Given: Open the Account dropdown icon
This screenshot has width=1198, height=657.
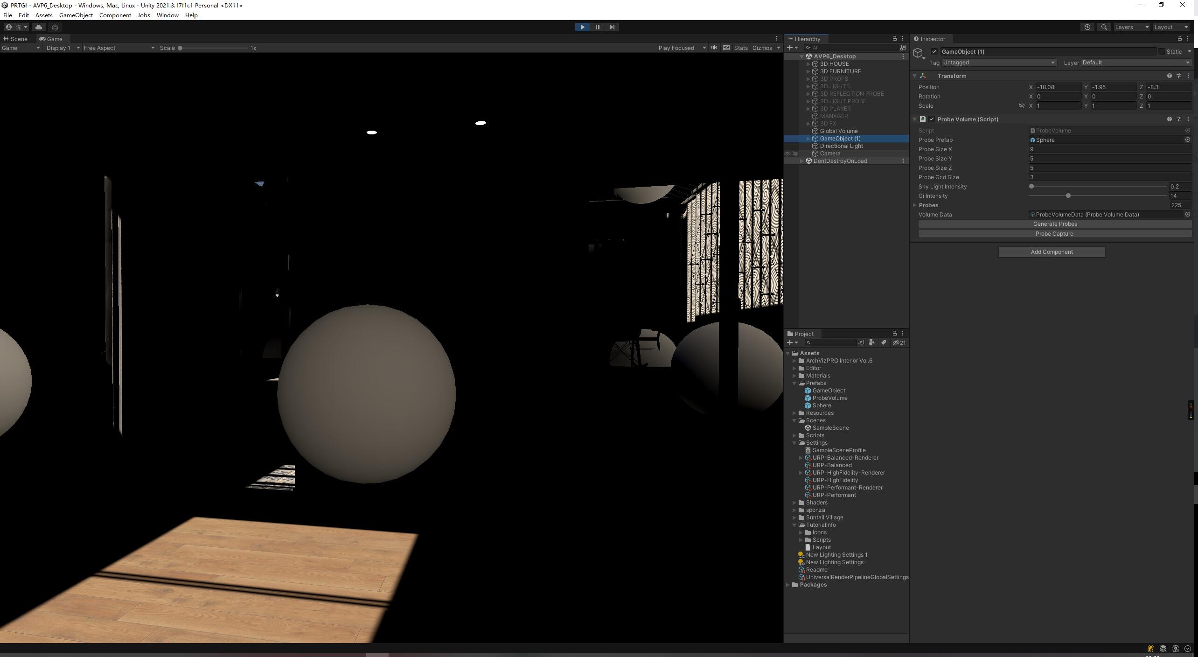Looking at the screenshot, I should (x=16, y=27).
